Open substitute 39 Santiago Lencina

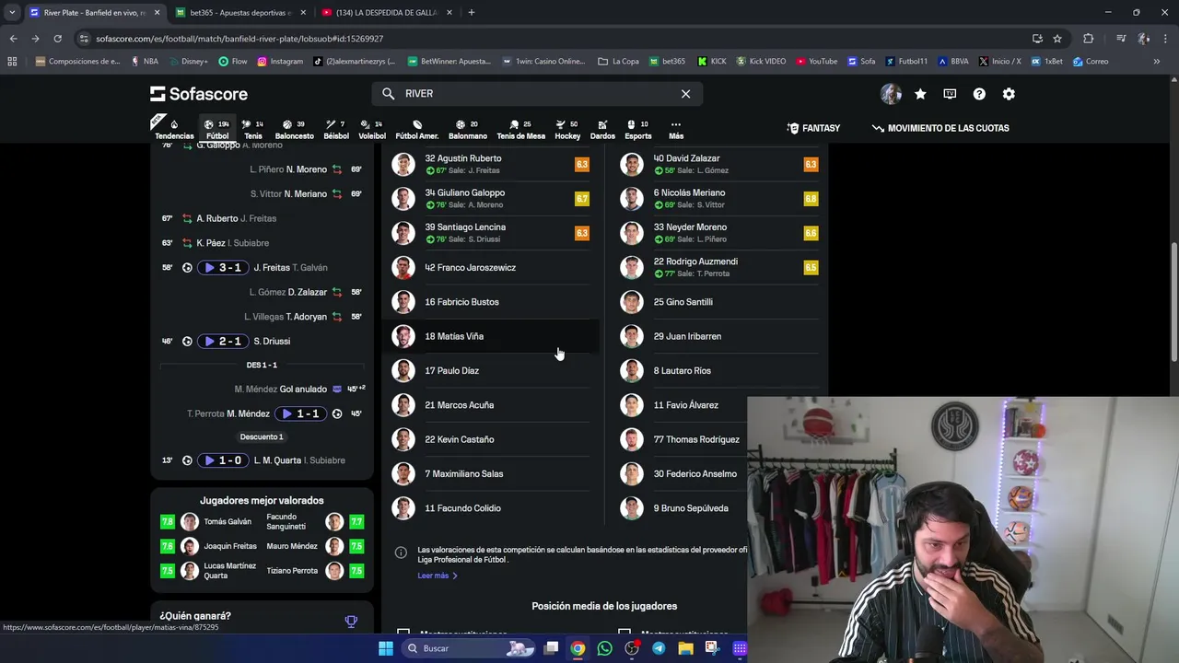click(491, 233)
